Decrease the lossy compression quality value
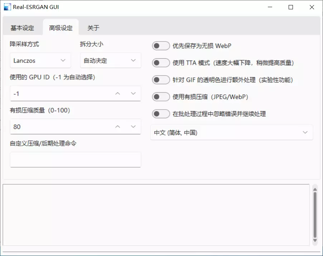Image resolution: width=323 pixels, height=256 pixels. [x=133, y=126]
